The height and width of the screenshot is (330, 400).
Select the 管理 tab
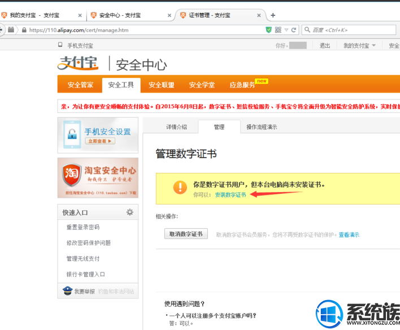point(219,127)
